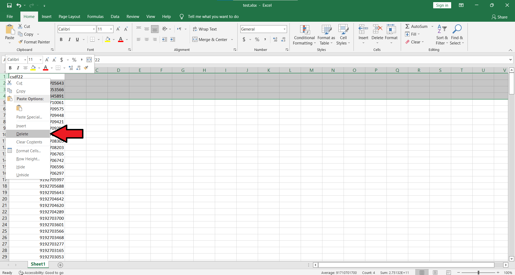
Task: Choose Delete from the context menu
Action: [22, 134]
